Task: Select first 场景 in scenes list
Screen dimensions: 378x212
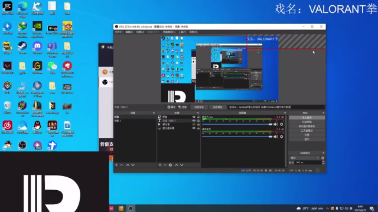Action: coord(135,117)
